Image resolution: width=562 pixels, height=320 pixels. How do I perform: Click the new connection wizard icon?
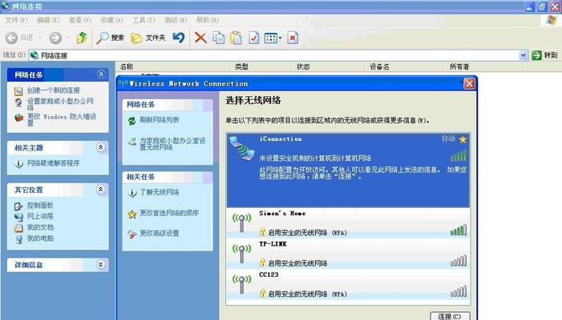(x=18, y=91)
